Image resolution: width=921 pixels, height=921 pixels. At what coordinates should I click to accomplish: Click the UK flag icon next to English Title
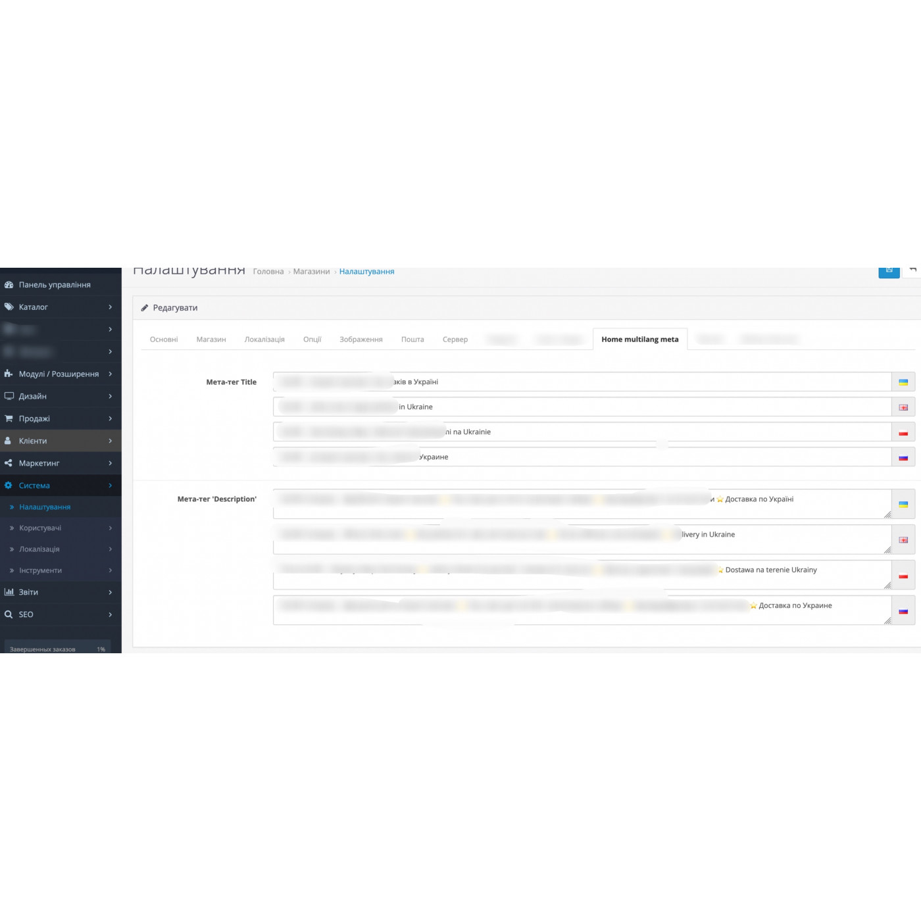pyautogui.click(x=904, y=407)
